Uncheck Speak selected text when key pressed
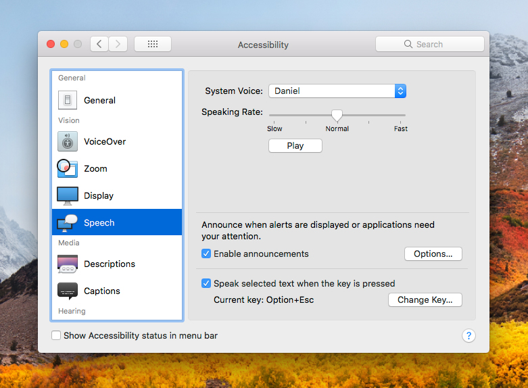 click(206, 283)
